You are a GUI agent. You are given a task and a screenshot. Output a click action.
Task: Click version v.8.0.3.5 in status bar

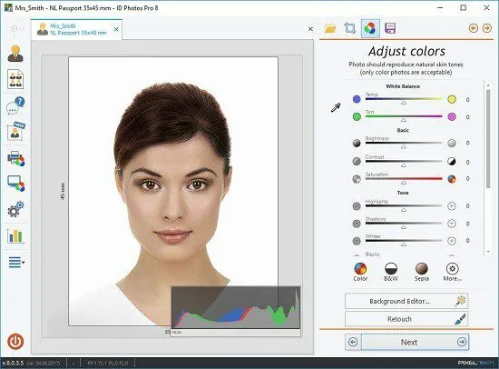point(13,363)
